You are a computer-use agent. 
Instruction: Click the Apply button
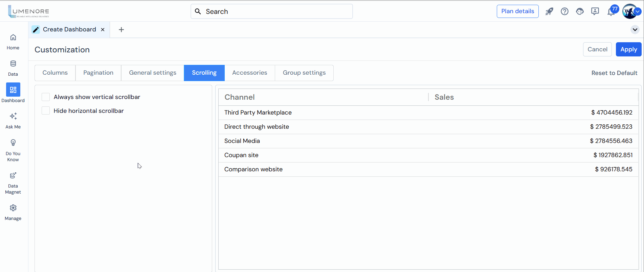628,49
